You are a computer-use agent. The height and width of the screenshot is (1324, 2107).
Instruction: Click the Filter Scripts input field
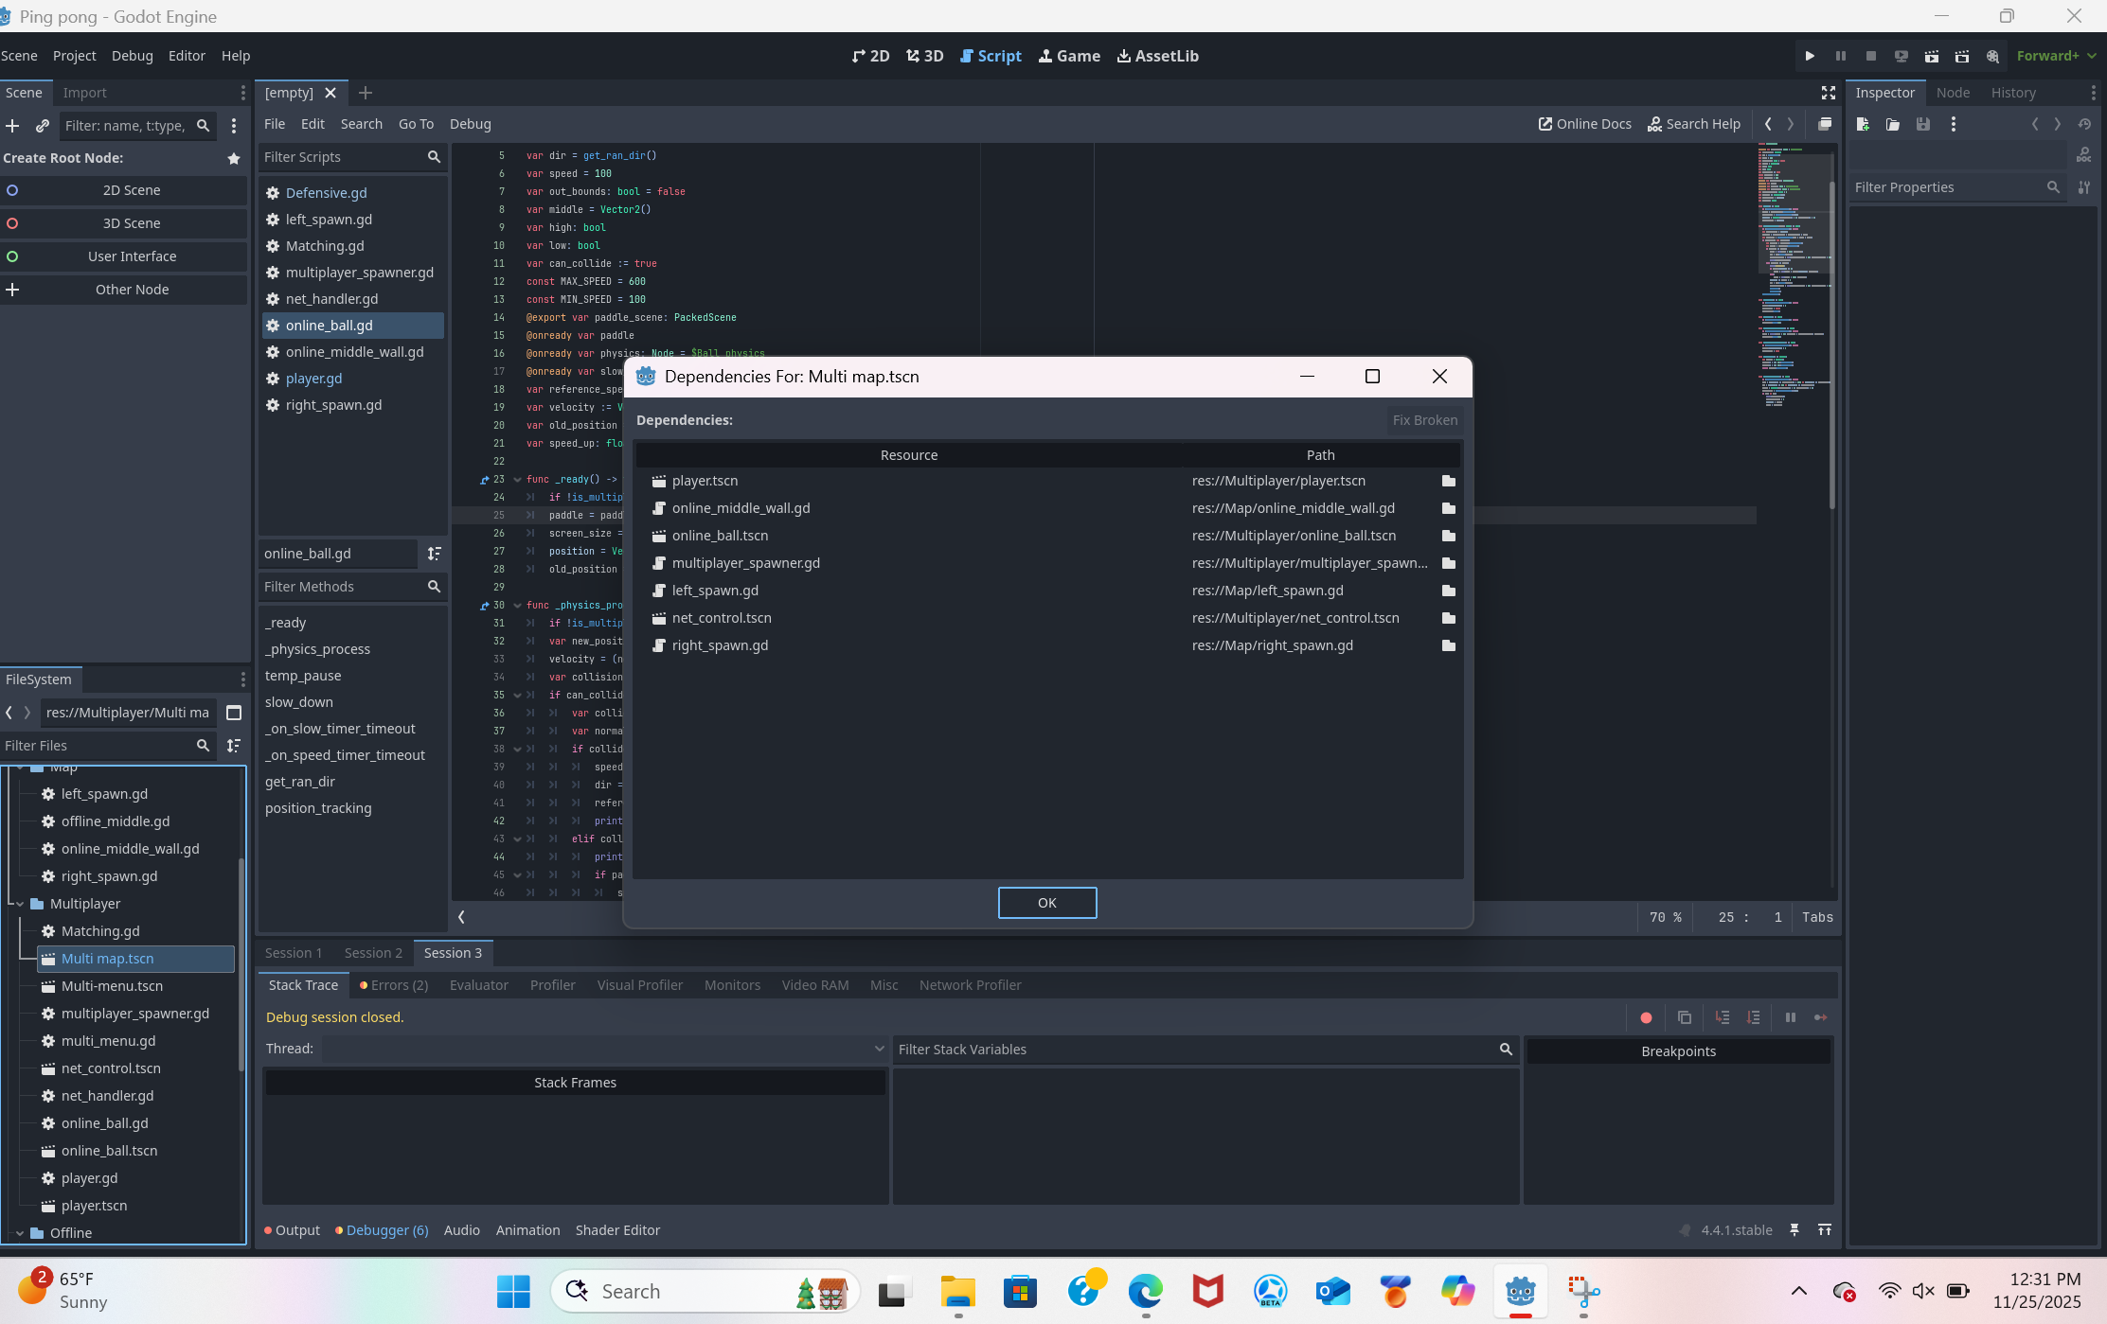point(341,157)
